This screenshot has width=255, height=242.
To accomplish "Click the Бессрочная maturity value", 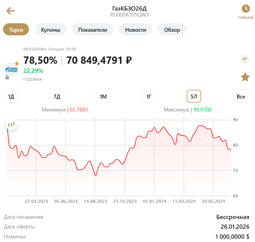I will tap(233, 217).
